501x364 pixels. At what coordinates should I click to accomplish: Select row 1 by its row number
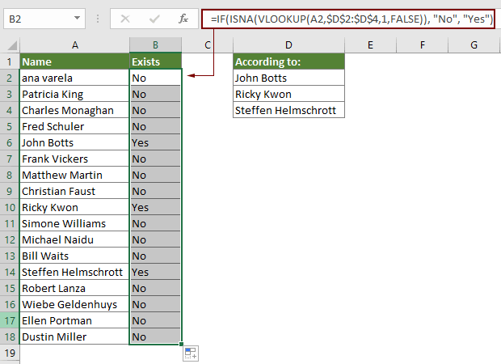(10, 61)
